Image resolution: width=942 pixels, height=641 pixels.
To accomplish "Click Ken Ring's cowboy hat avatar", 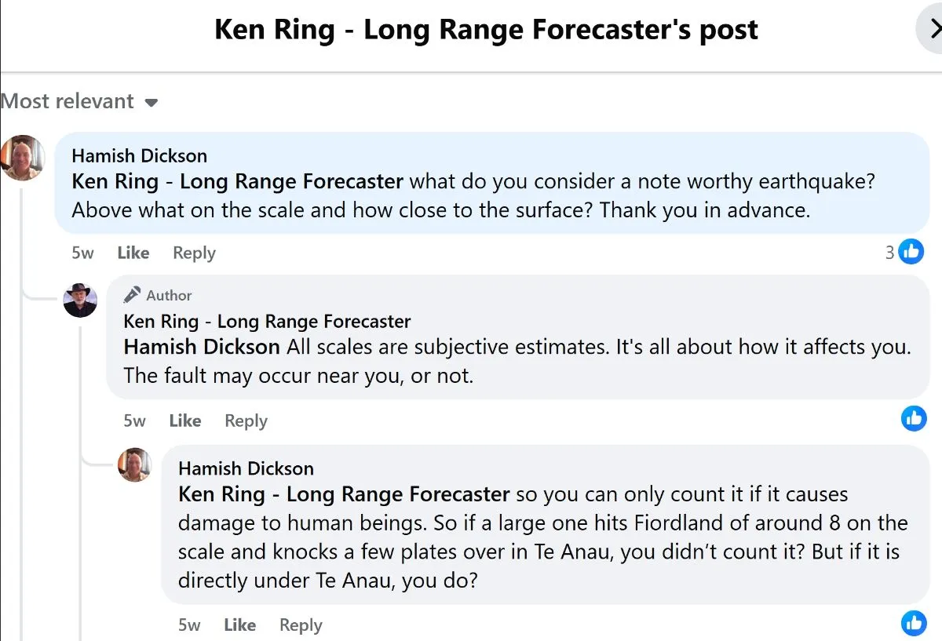I will point(80,300).
